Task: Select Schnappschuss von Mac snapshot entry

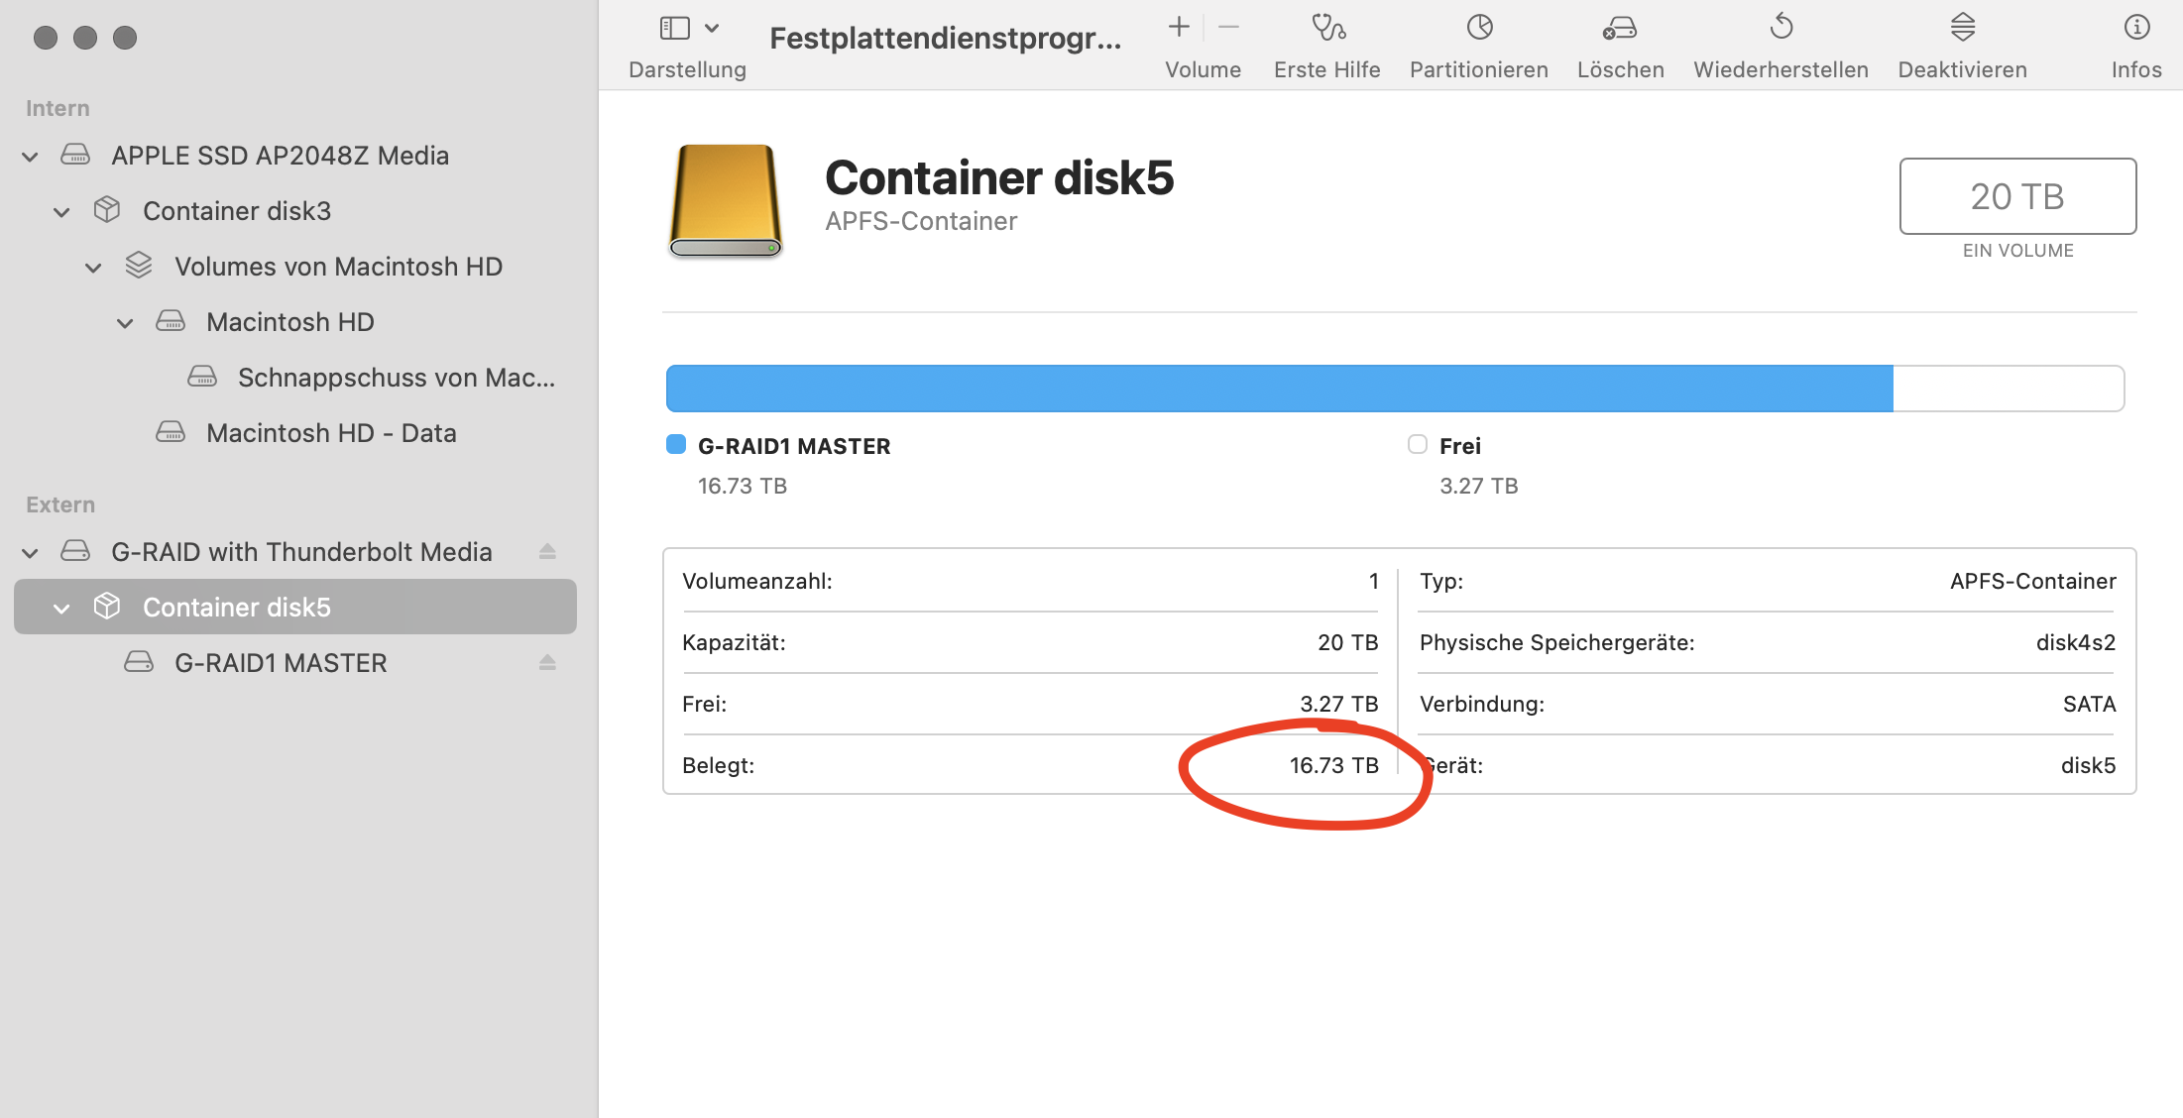Action: pos(395,378)
